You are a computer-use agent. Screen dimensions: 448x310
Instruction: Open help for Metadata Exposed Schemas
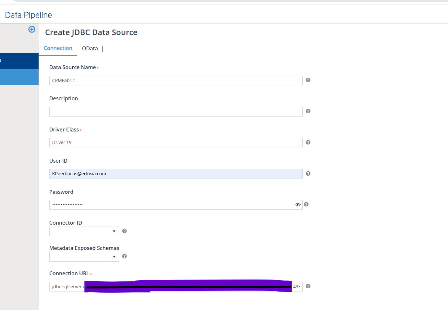pos(125,256)
